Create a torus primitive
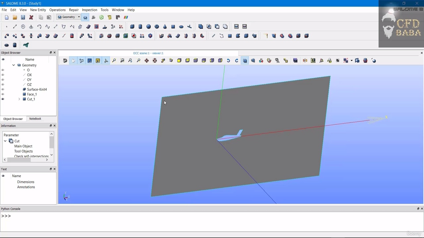The width and height of the screenshot is (424, 238). coord(157,26)
